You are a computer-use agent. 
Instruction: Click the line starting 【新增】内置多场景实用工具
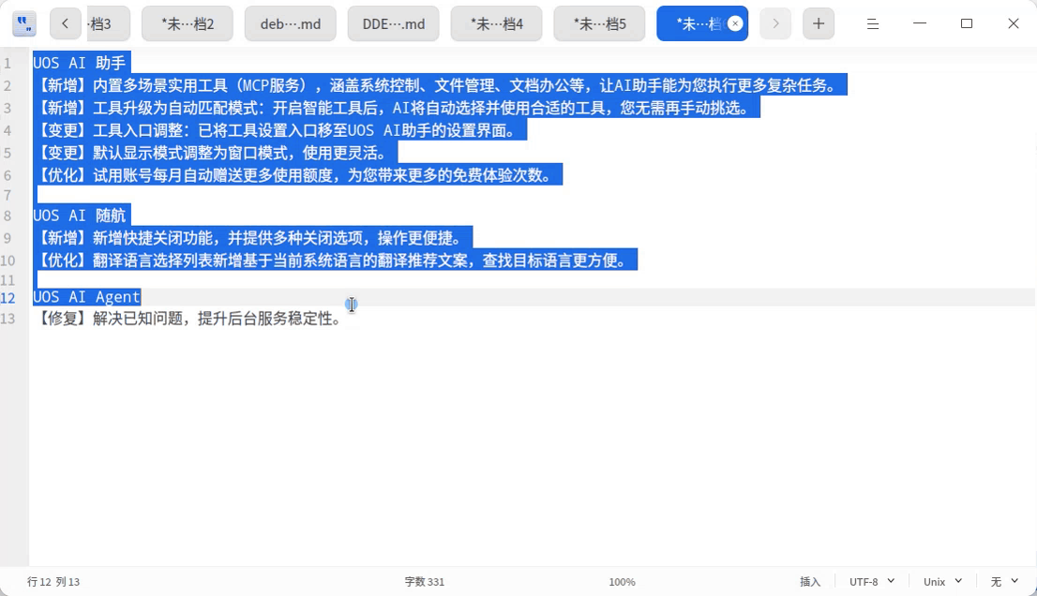439,85
